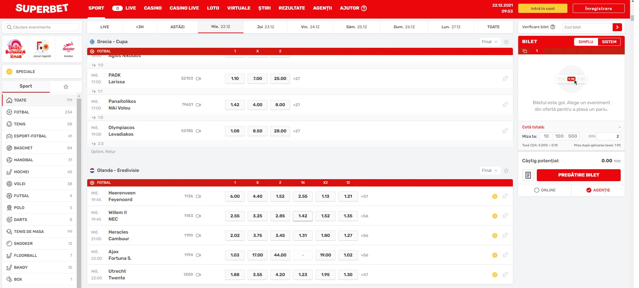This screenshot has height=288, width=639.
Task: Select FOTBAL in the sport list
Action: pos(39,112)
